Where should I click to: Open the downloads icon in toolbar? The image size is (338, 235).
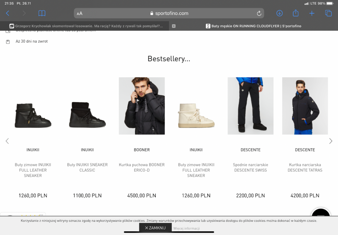(280, 14)
